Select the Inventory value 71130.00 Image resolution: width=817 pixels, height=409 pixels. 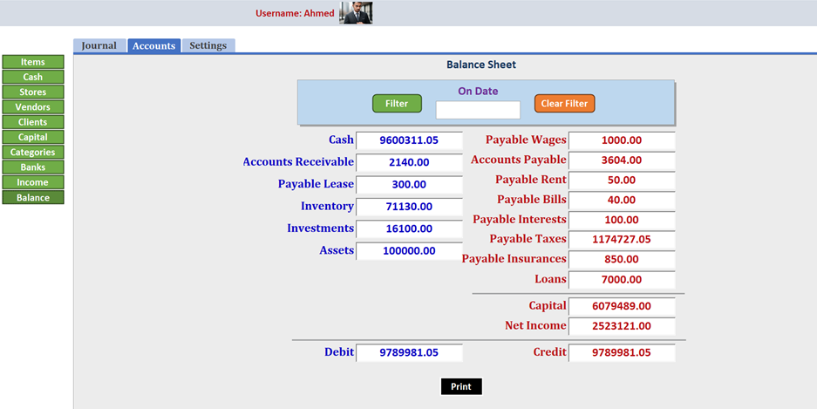coord(409,207)
